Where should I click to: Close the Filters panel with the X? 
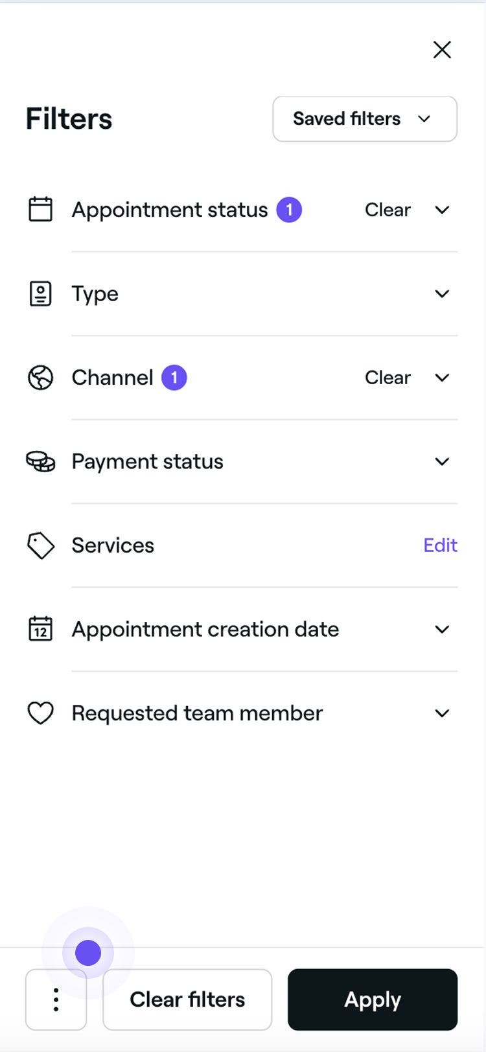click(x=442, y=49)
